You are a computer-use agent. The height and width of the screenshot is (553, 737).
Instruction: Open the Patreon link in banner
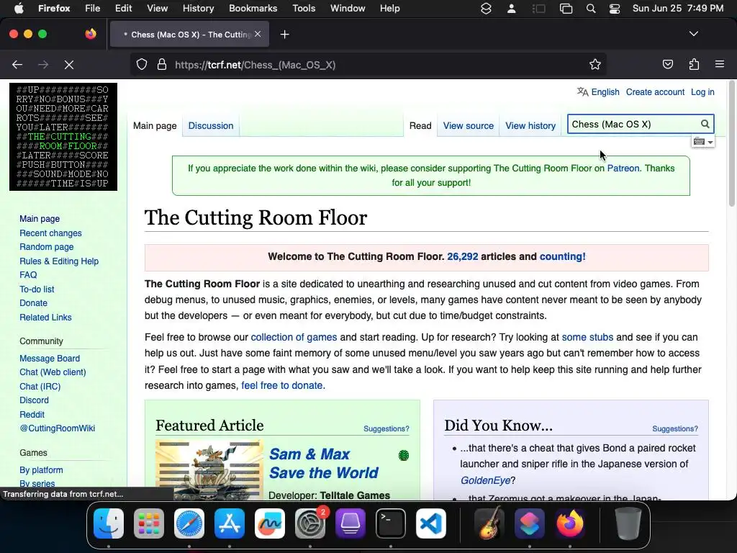coord(623,168)
